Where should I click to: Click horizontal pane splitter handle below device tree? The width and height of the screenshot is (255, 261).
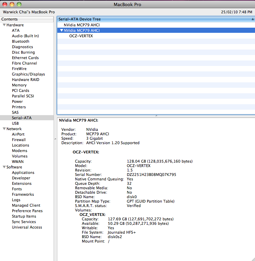pyautogui.click(x=156, y=116)
